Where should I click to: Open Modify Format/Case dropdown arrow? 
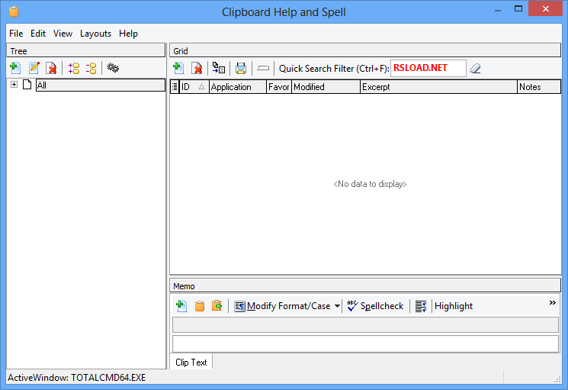tap(337, 306)
